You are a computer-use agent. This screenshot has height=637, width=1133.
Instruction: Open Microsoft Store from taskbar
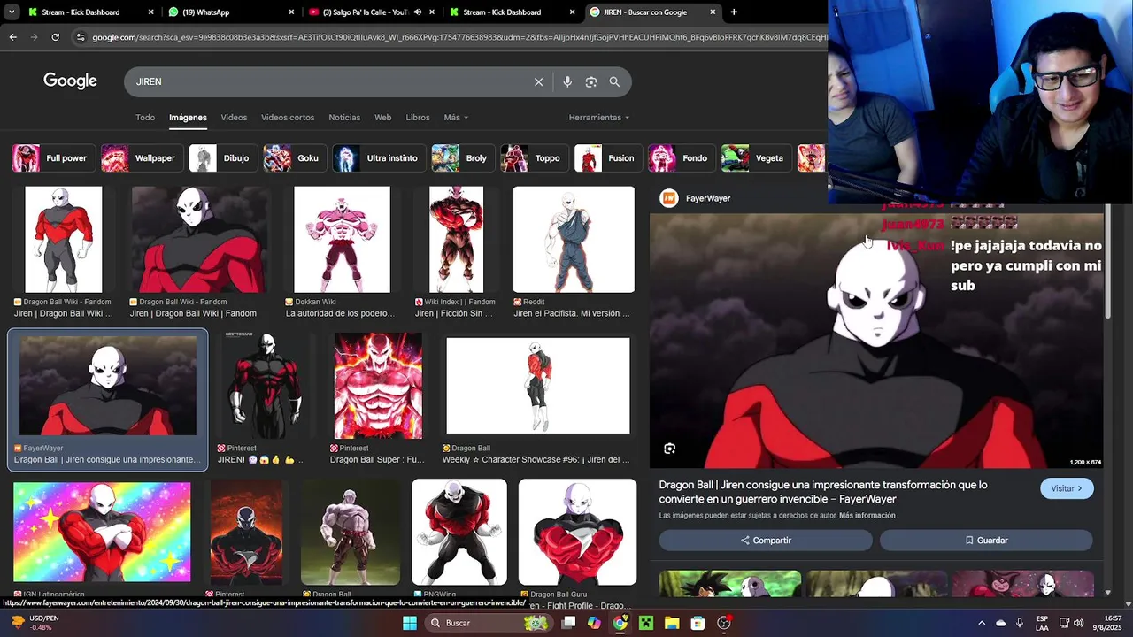point(698,623)
